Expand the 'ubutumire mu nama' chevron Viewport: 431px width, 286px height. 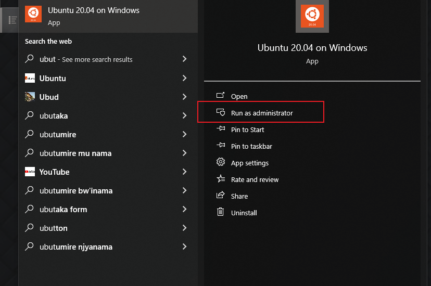point(184,153)
